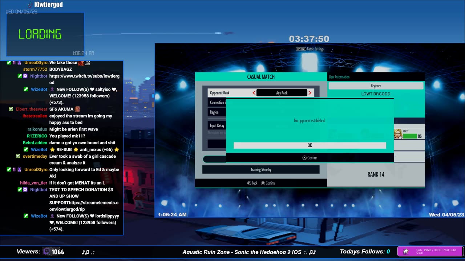Screen dimensions: 465x261
Task: Click the TikTok logo icon beside l0wtiergod
Action: tap(30, 4)
